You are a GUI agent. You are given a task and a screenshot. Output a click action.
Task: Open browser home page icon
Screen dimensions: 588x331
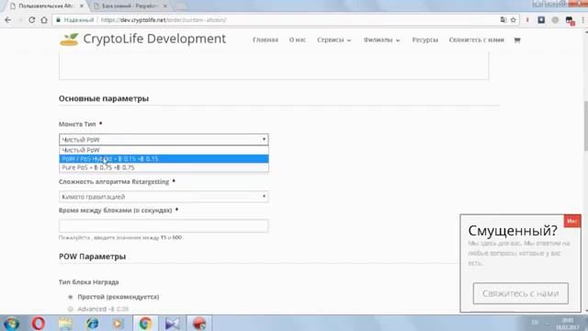[x=44, y=20]
